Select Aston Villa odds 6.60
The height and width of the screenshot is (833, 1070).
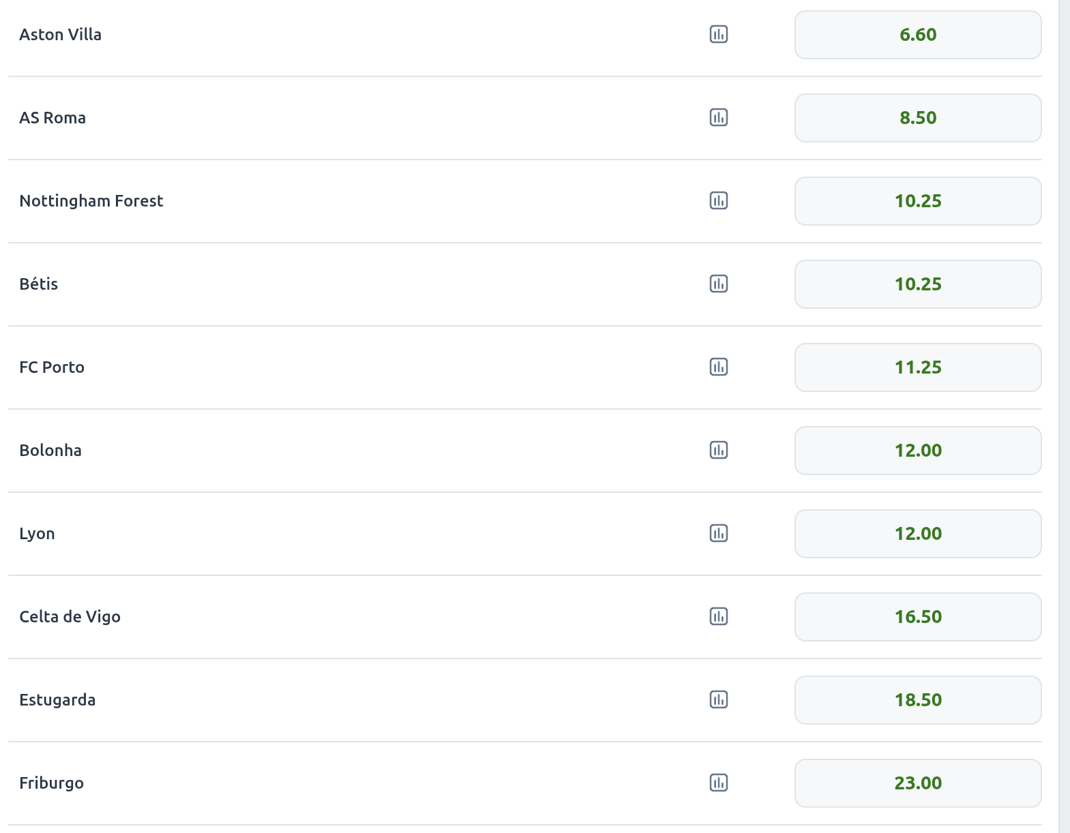point(918,35)
